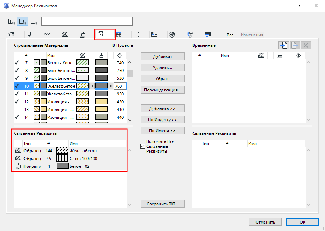Screen dimensions: 325x231
Task: Select the highlighted middle search mode icon
Action: 23,21
